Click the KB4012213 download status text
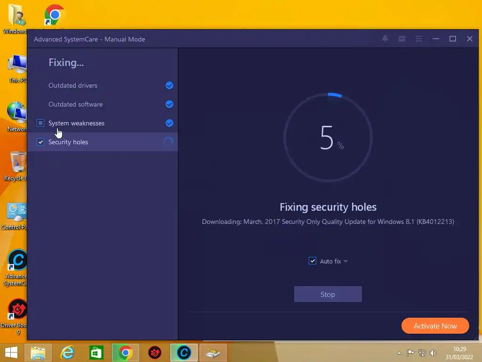 coord(328,222)
